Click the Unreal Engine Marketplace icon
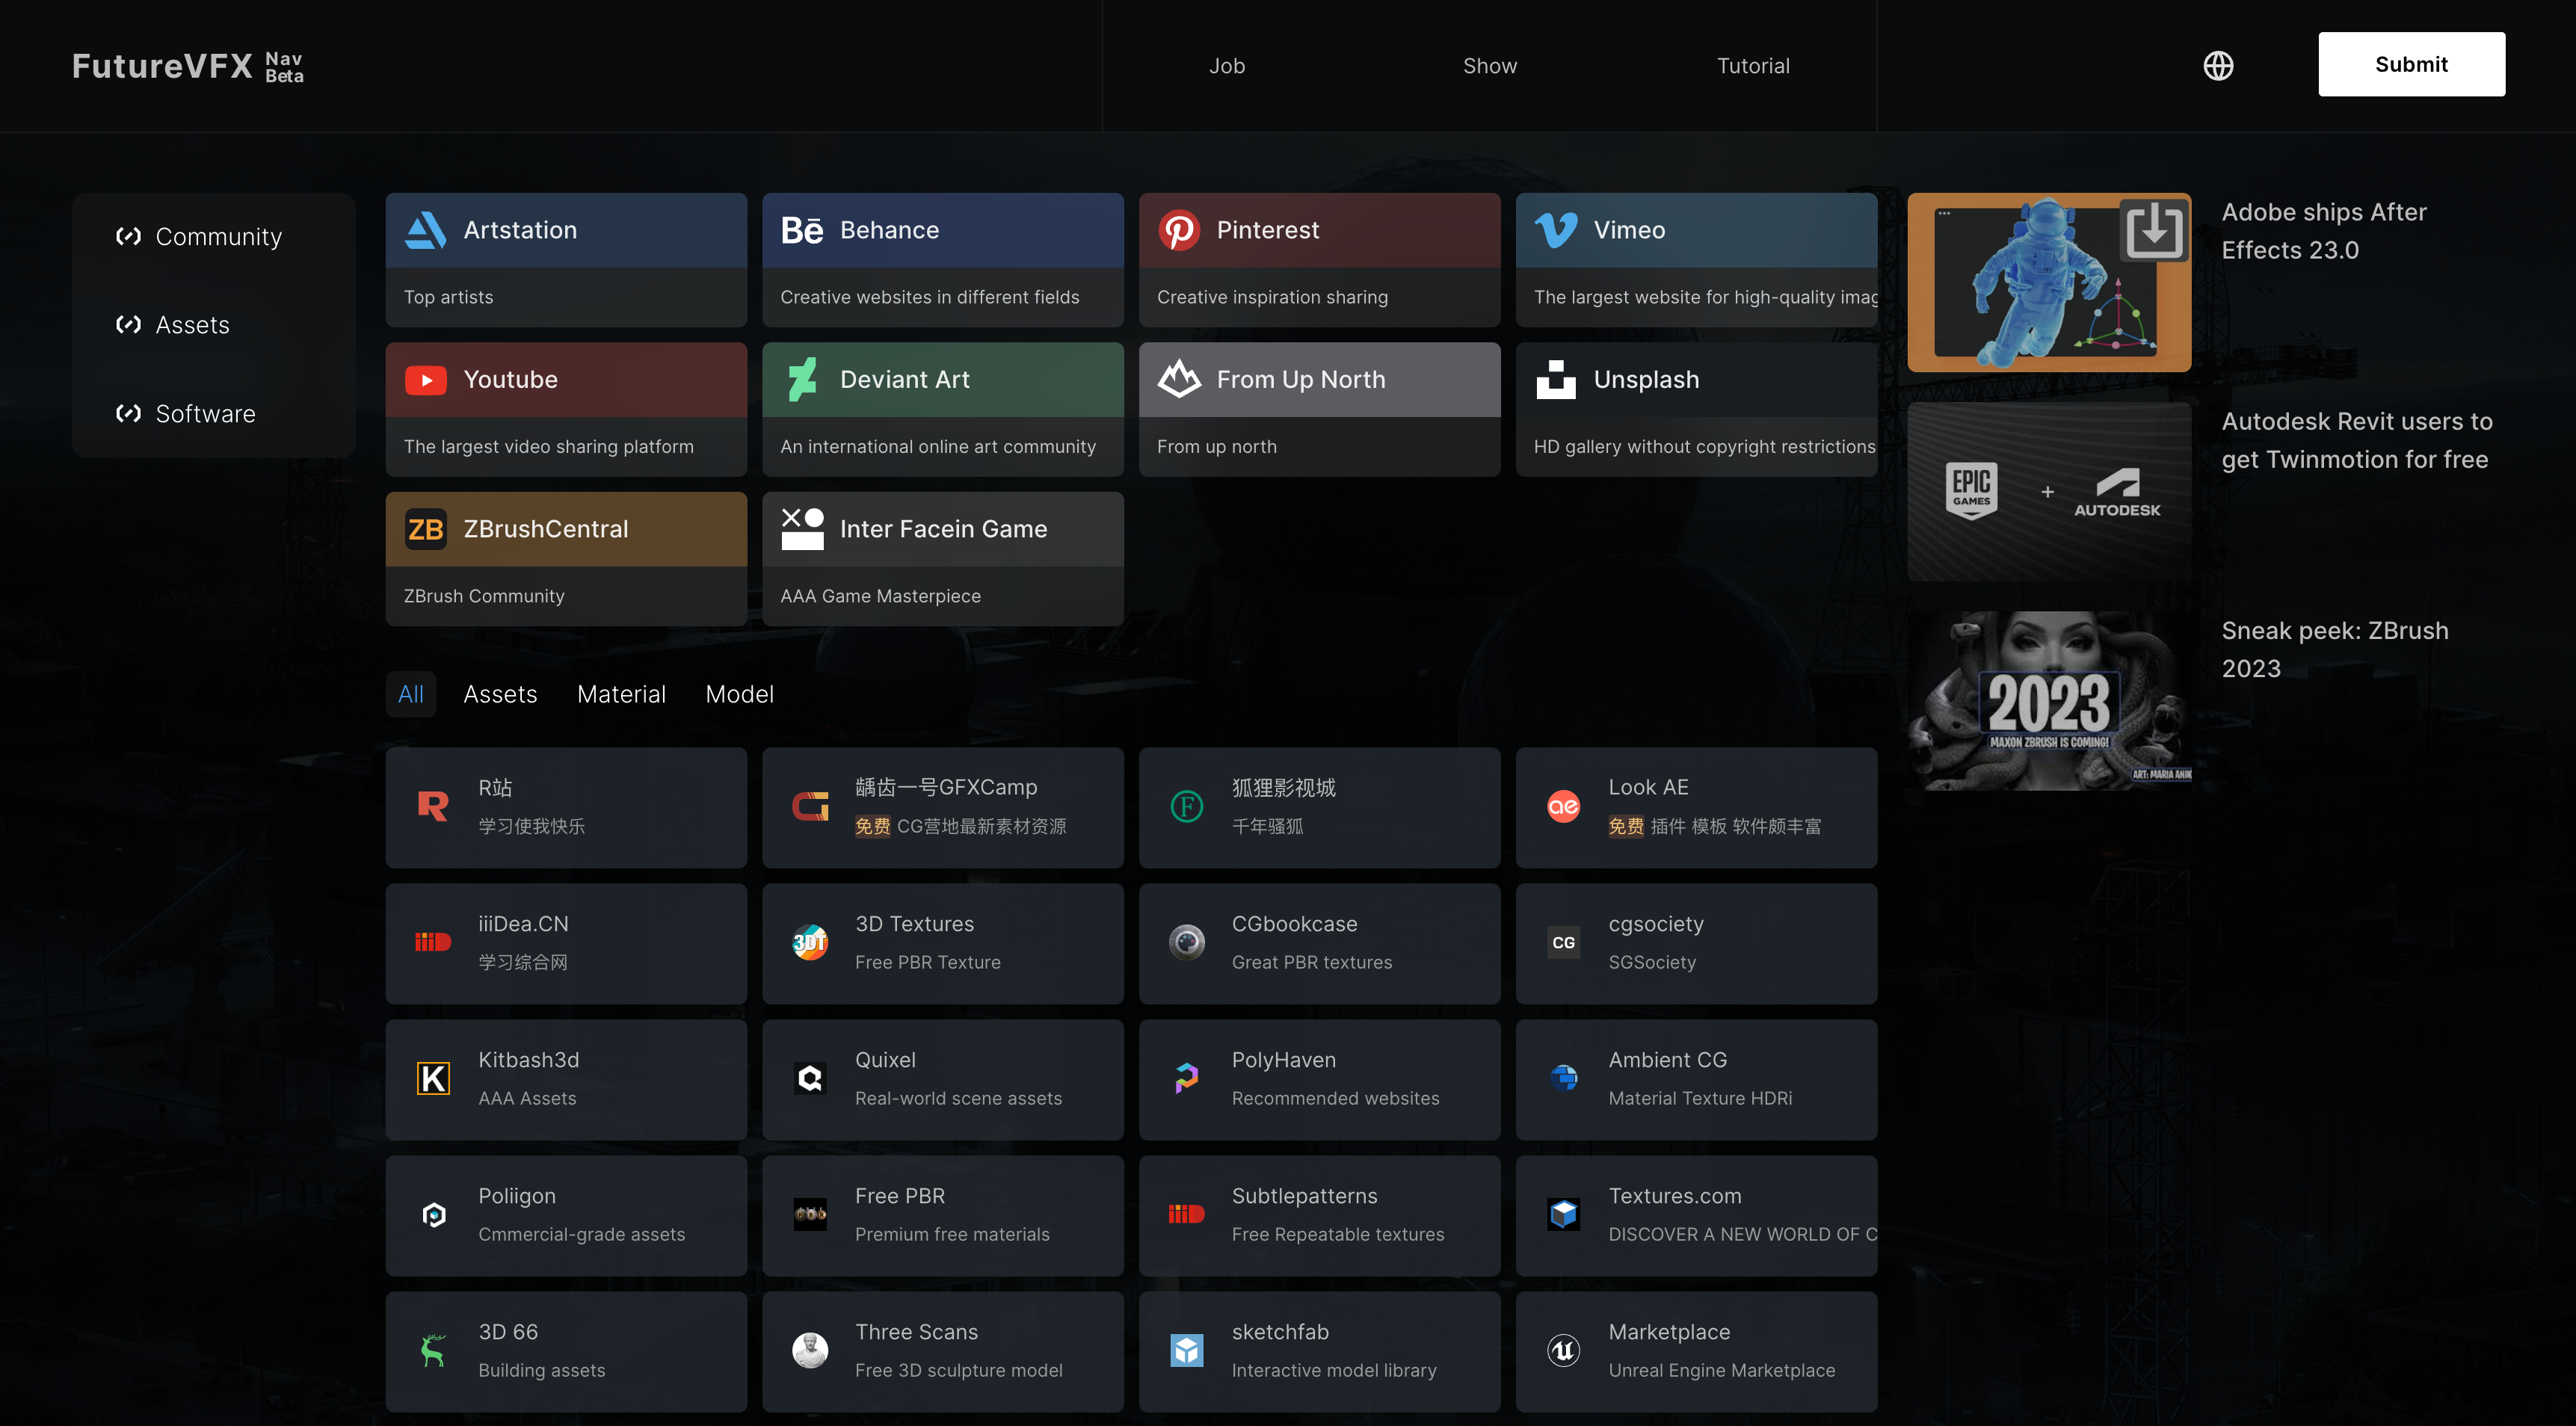The image size is (2576, 1426). pos(1564,1350)
